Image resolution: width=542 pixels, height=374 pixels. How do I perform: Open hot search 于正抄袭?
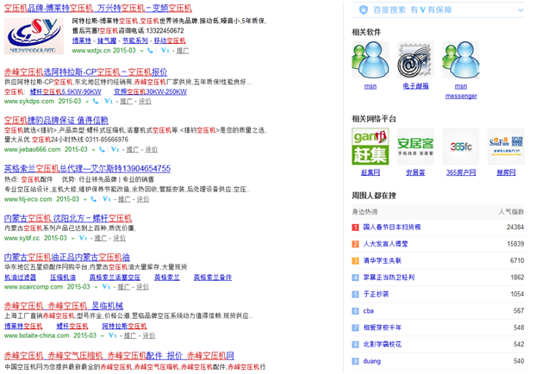coord(376,294)
